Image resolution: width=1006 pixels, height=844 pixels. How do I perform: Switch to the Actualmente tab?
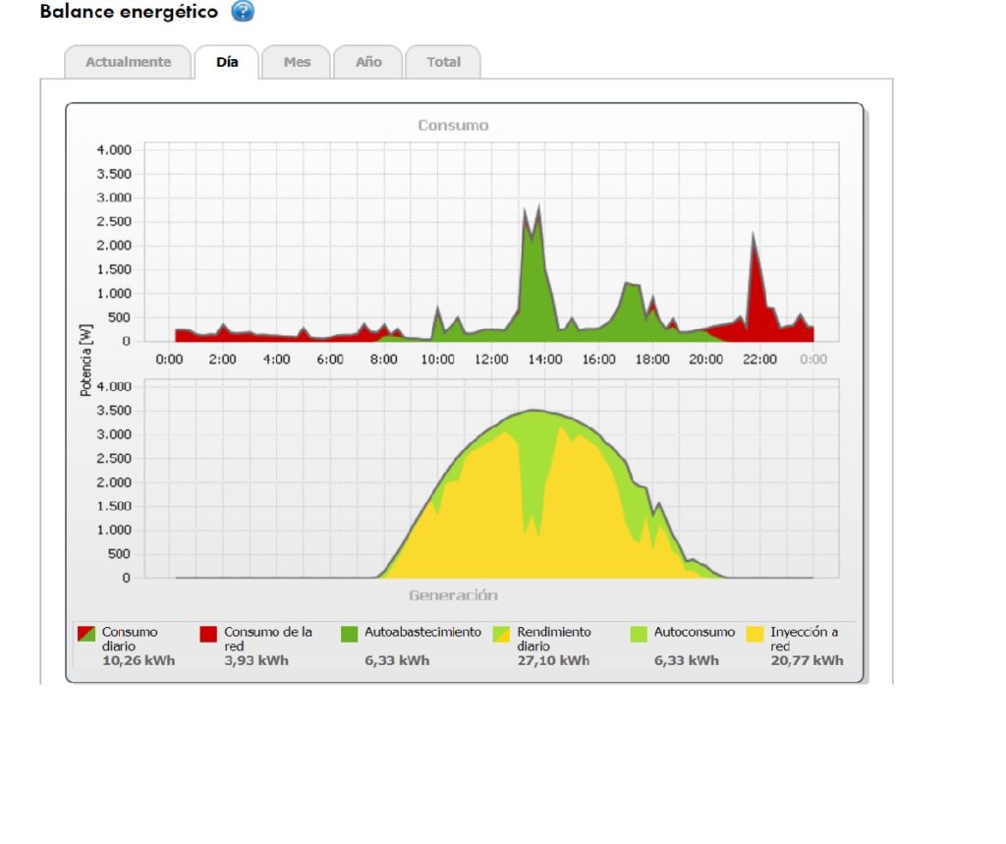(128, 62)
